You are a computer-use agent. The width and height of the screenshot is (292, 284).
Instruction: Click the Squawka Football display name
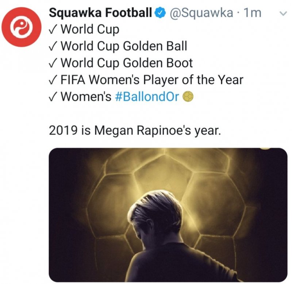[x=101, y=13]
